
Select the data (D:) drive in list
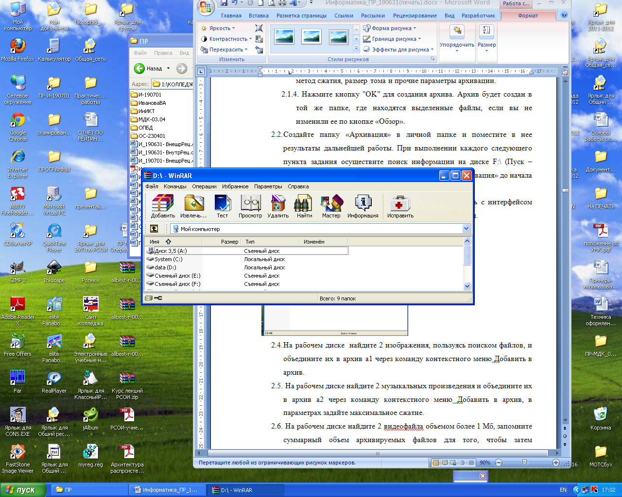pos(165,267)
